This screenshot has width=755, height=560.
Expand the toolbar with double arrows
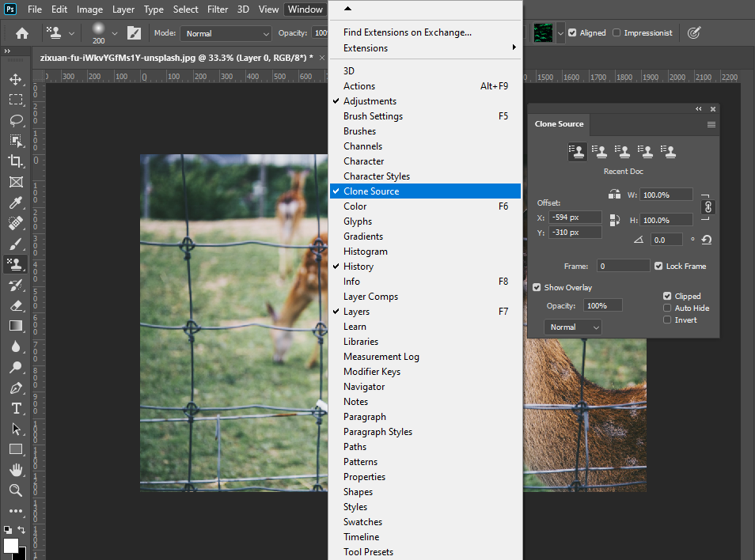coord(7,51)
